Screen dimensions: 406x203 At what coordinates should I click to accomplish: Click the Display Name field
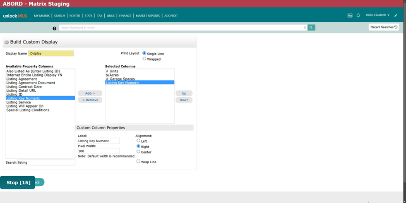(x=51, y=53)
